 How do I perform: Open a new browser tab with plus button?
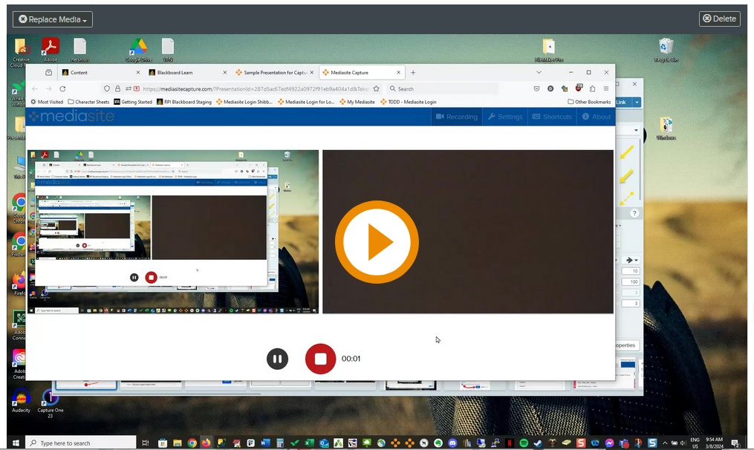[413, 73]
